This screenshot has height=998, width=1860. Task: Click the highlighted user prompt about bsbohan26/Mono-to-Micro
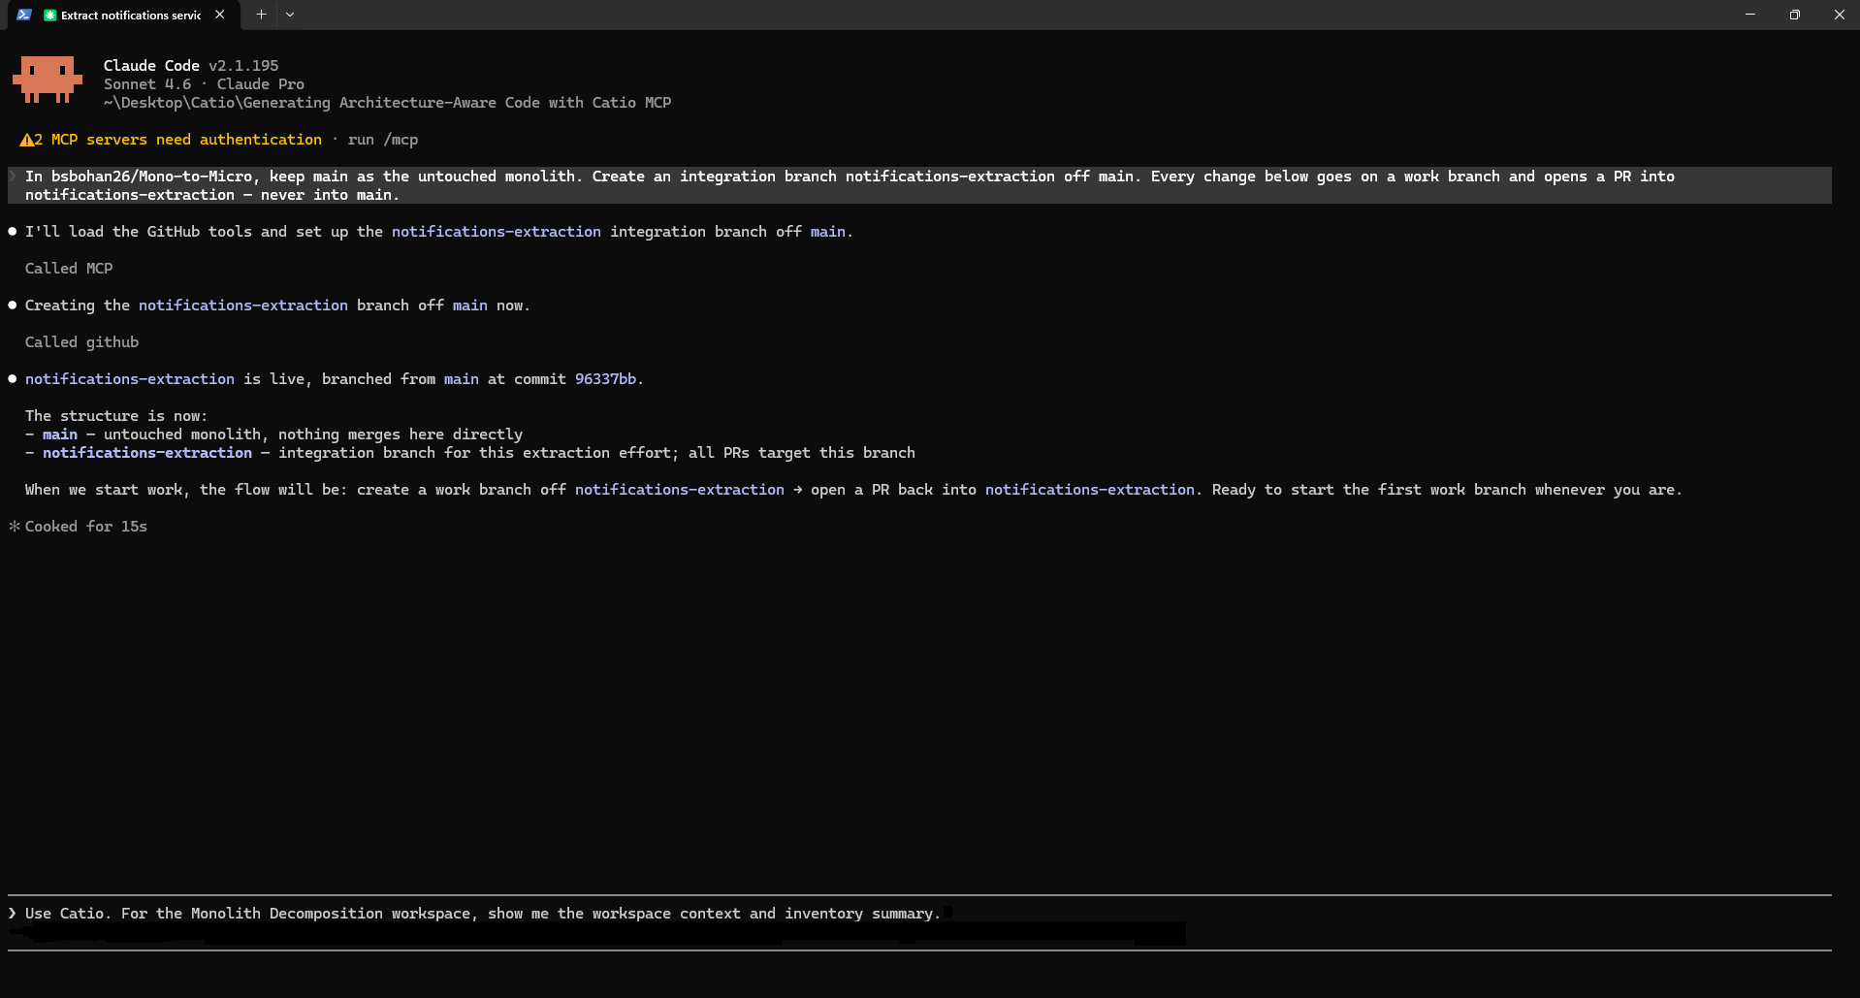(x=919, y=185)
